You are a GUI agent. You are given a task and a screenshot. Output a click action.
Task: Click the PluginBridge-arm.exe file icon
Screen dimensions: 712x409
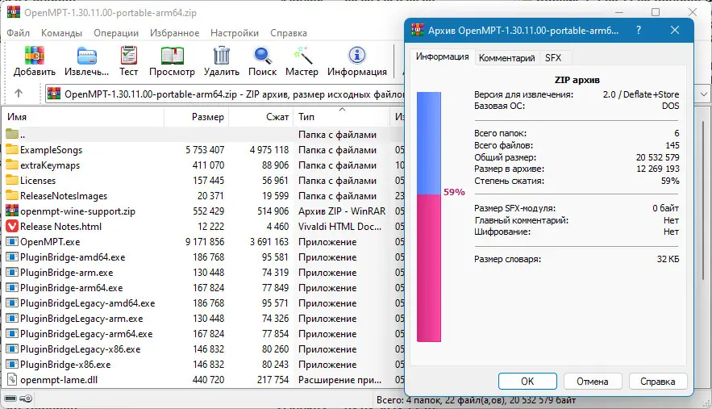12,272
